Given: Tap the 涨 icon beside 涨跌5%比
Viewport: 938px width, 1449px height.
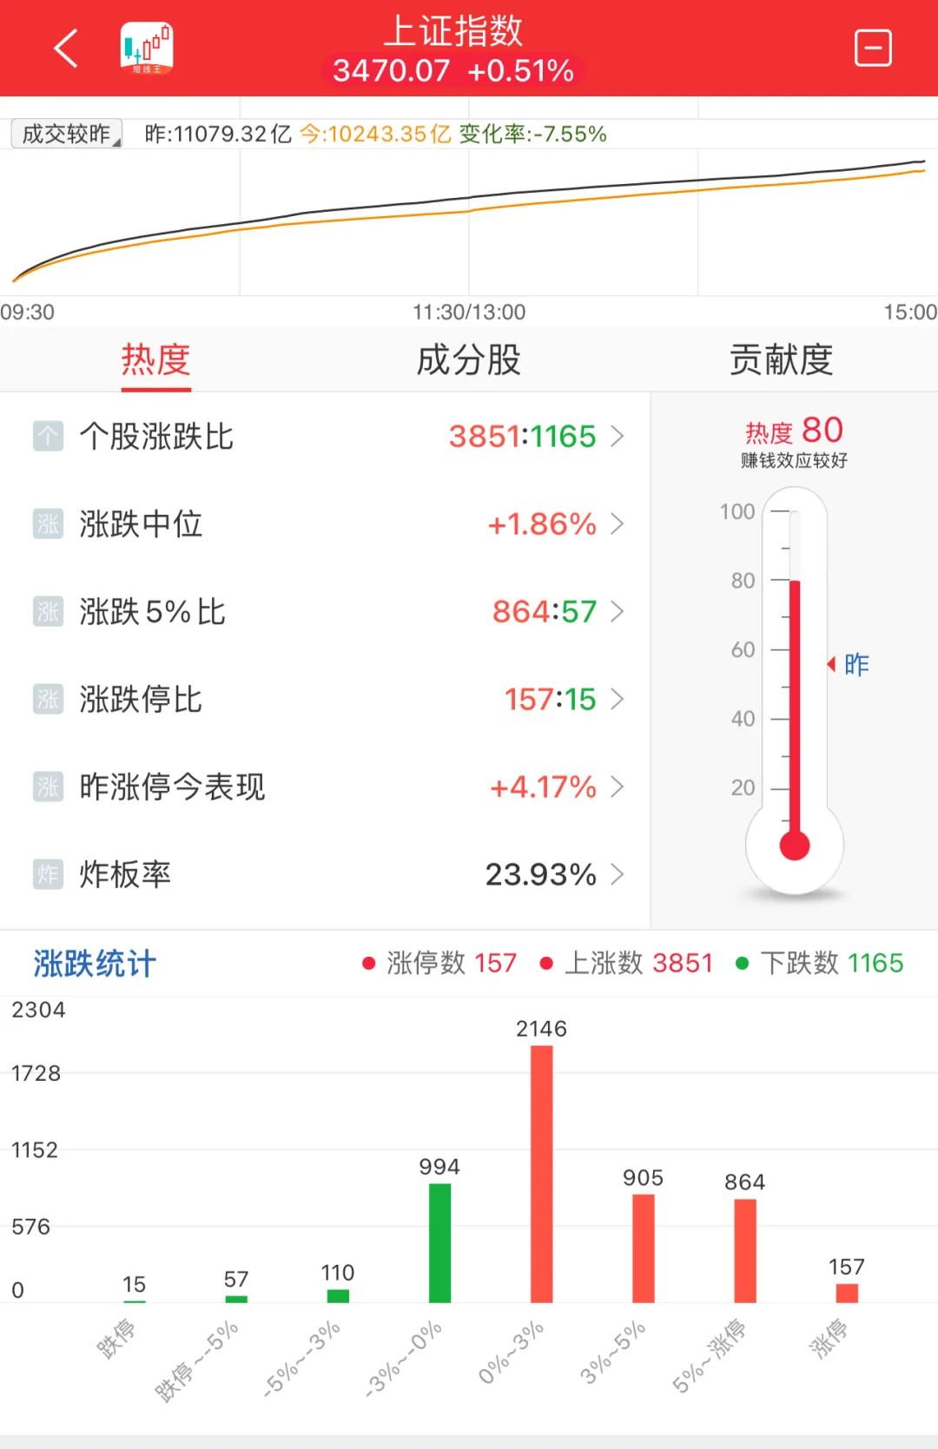Looking at the screenshot, I should (x=48, y=611).
